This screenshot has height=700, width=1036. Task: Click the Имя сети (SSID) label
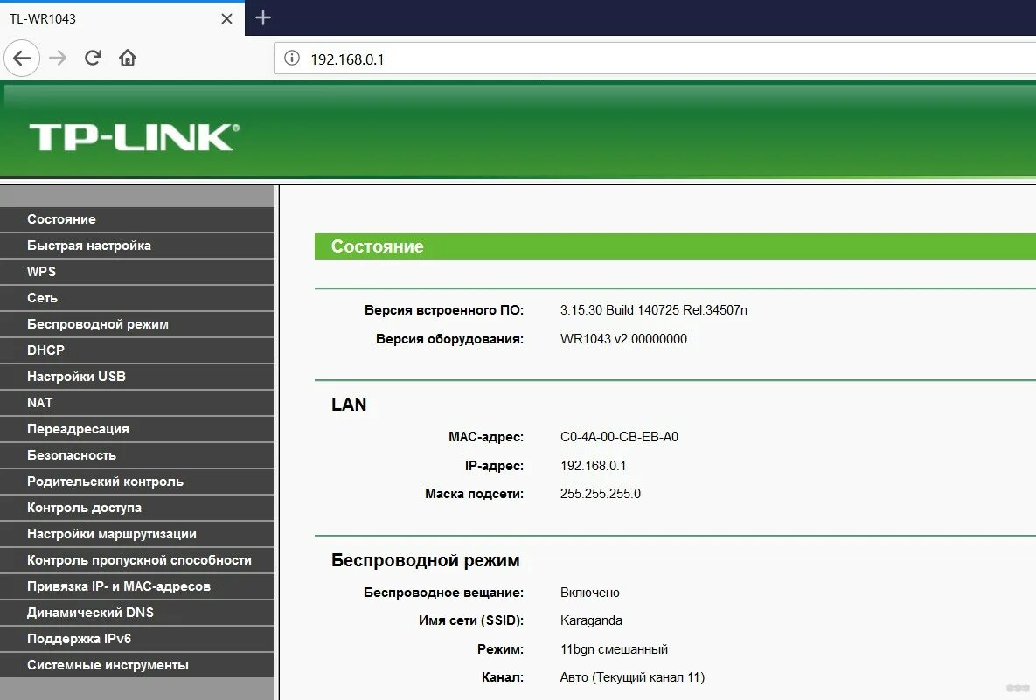tap(471, 620)
